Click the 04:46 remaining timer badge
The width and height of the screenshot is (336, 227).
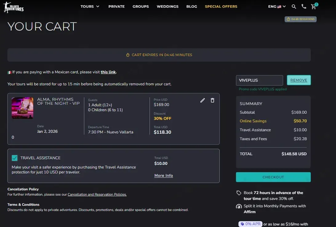301,19
